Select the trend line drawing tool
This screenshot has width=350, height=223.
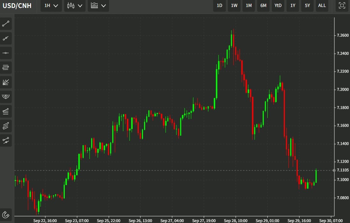[6, 24]
